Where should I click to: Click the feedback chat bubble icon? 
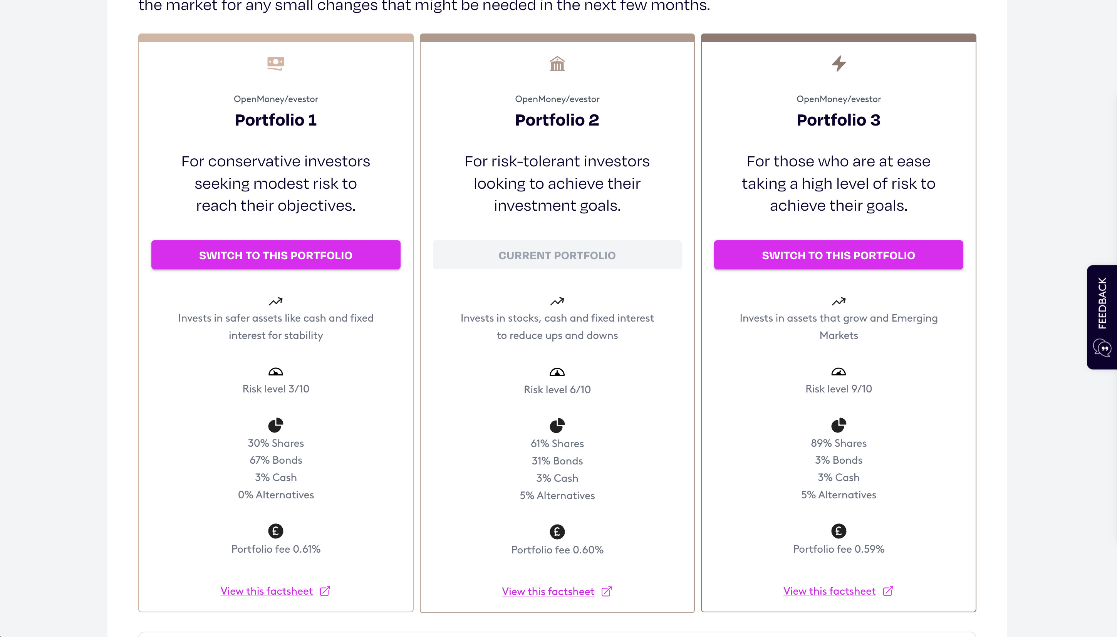pos(1102,348)
